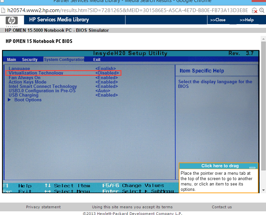This screenshot has height=215, width=266.
Task: Click the >>Close link
Action: (x=218, y=20)
